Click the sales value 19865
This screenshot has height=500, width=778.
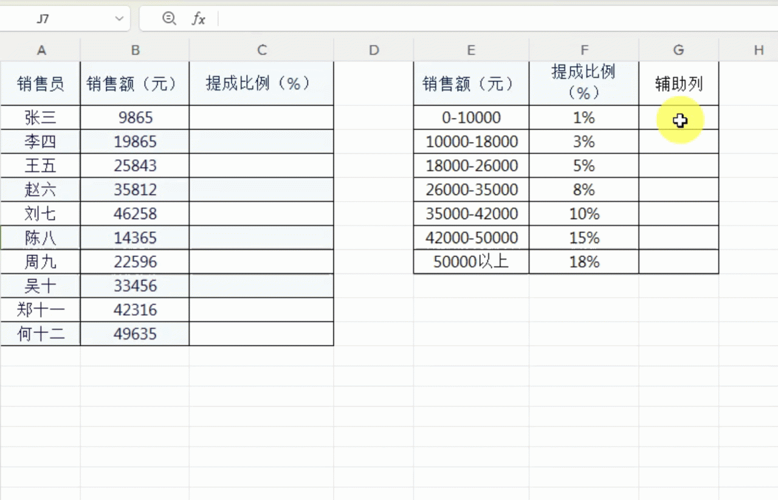tap(135, 142)
